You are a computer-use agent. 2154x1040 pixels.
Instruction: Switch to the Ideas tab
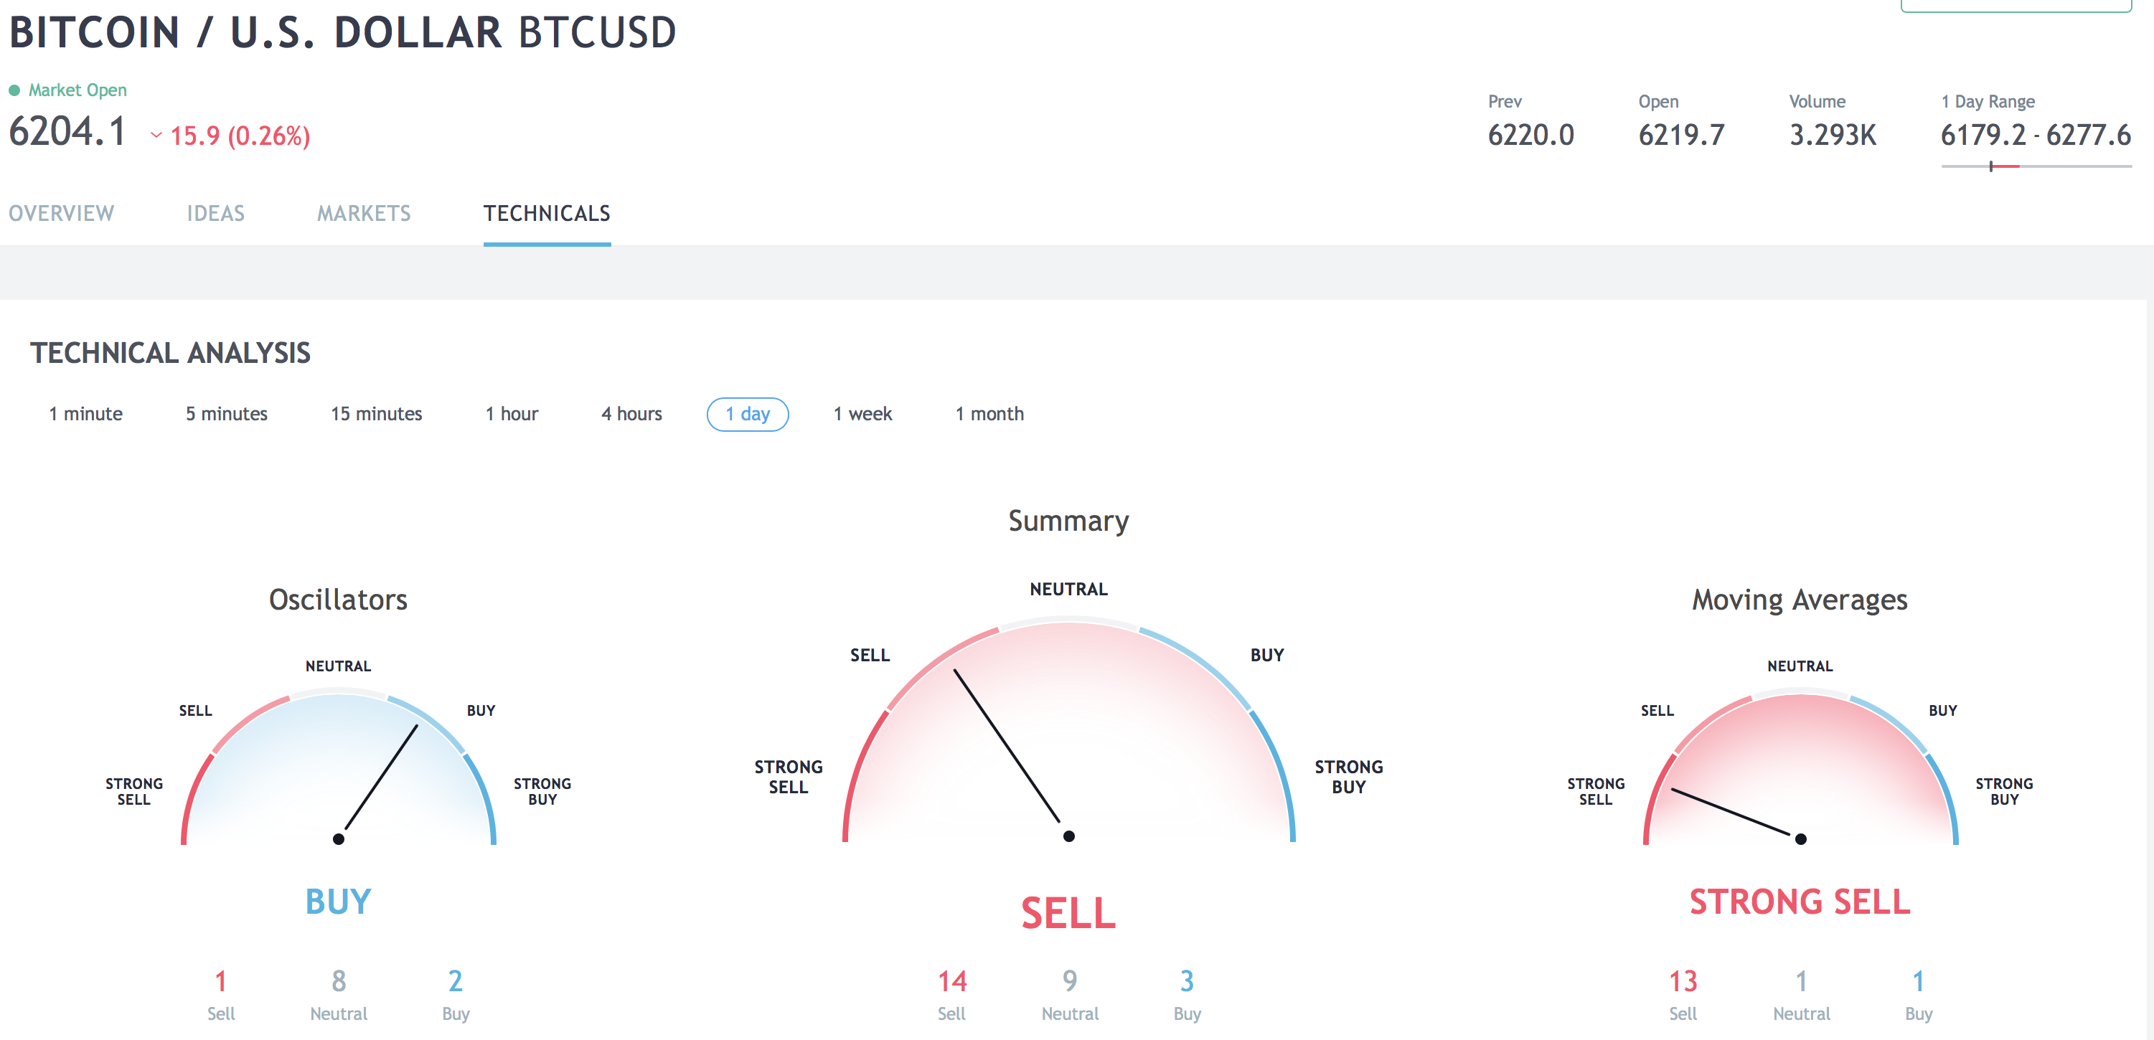tap(216, 213)
